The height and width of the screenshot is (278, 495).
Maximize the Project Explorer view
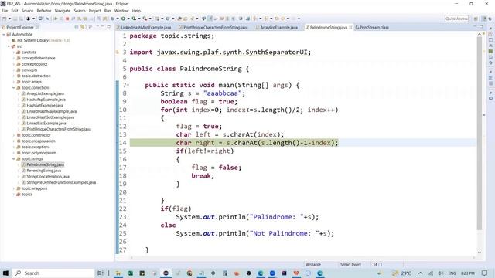coord(109,27)
